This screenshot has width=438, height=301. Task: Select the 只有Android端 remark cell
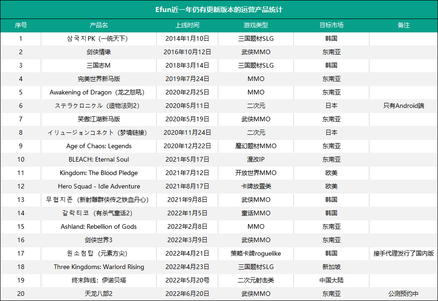(403, 106)
